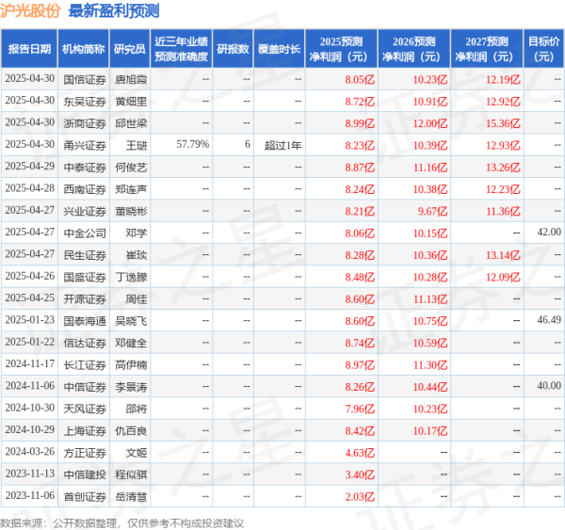Click the 沪光股份 stock name in title
The height and width of the screenshot is (530, 565).
[31, 11]
